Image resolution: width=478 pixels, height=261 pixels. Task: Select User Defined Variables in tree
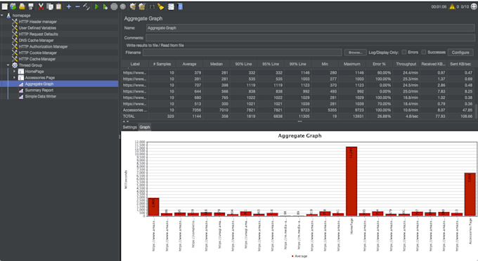coord(37,27)
